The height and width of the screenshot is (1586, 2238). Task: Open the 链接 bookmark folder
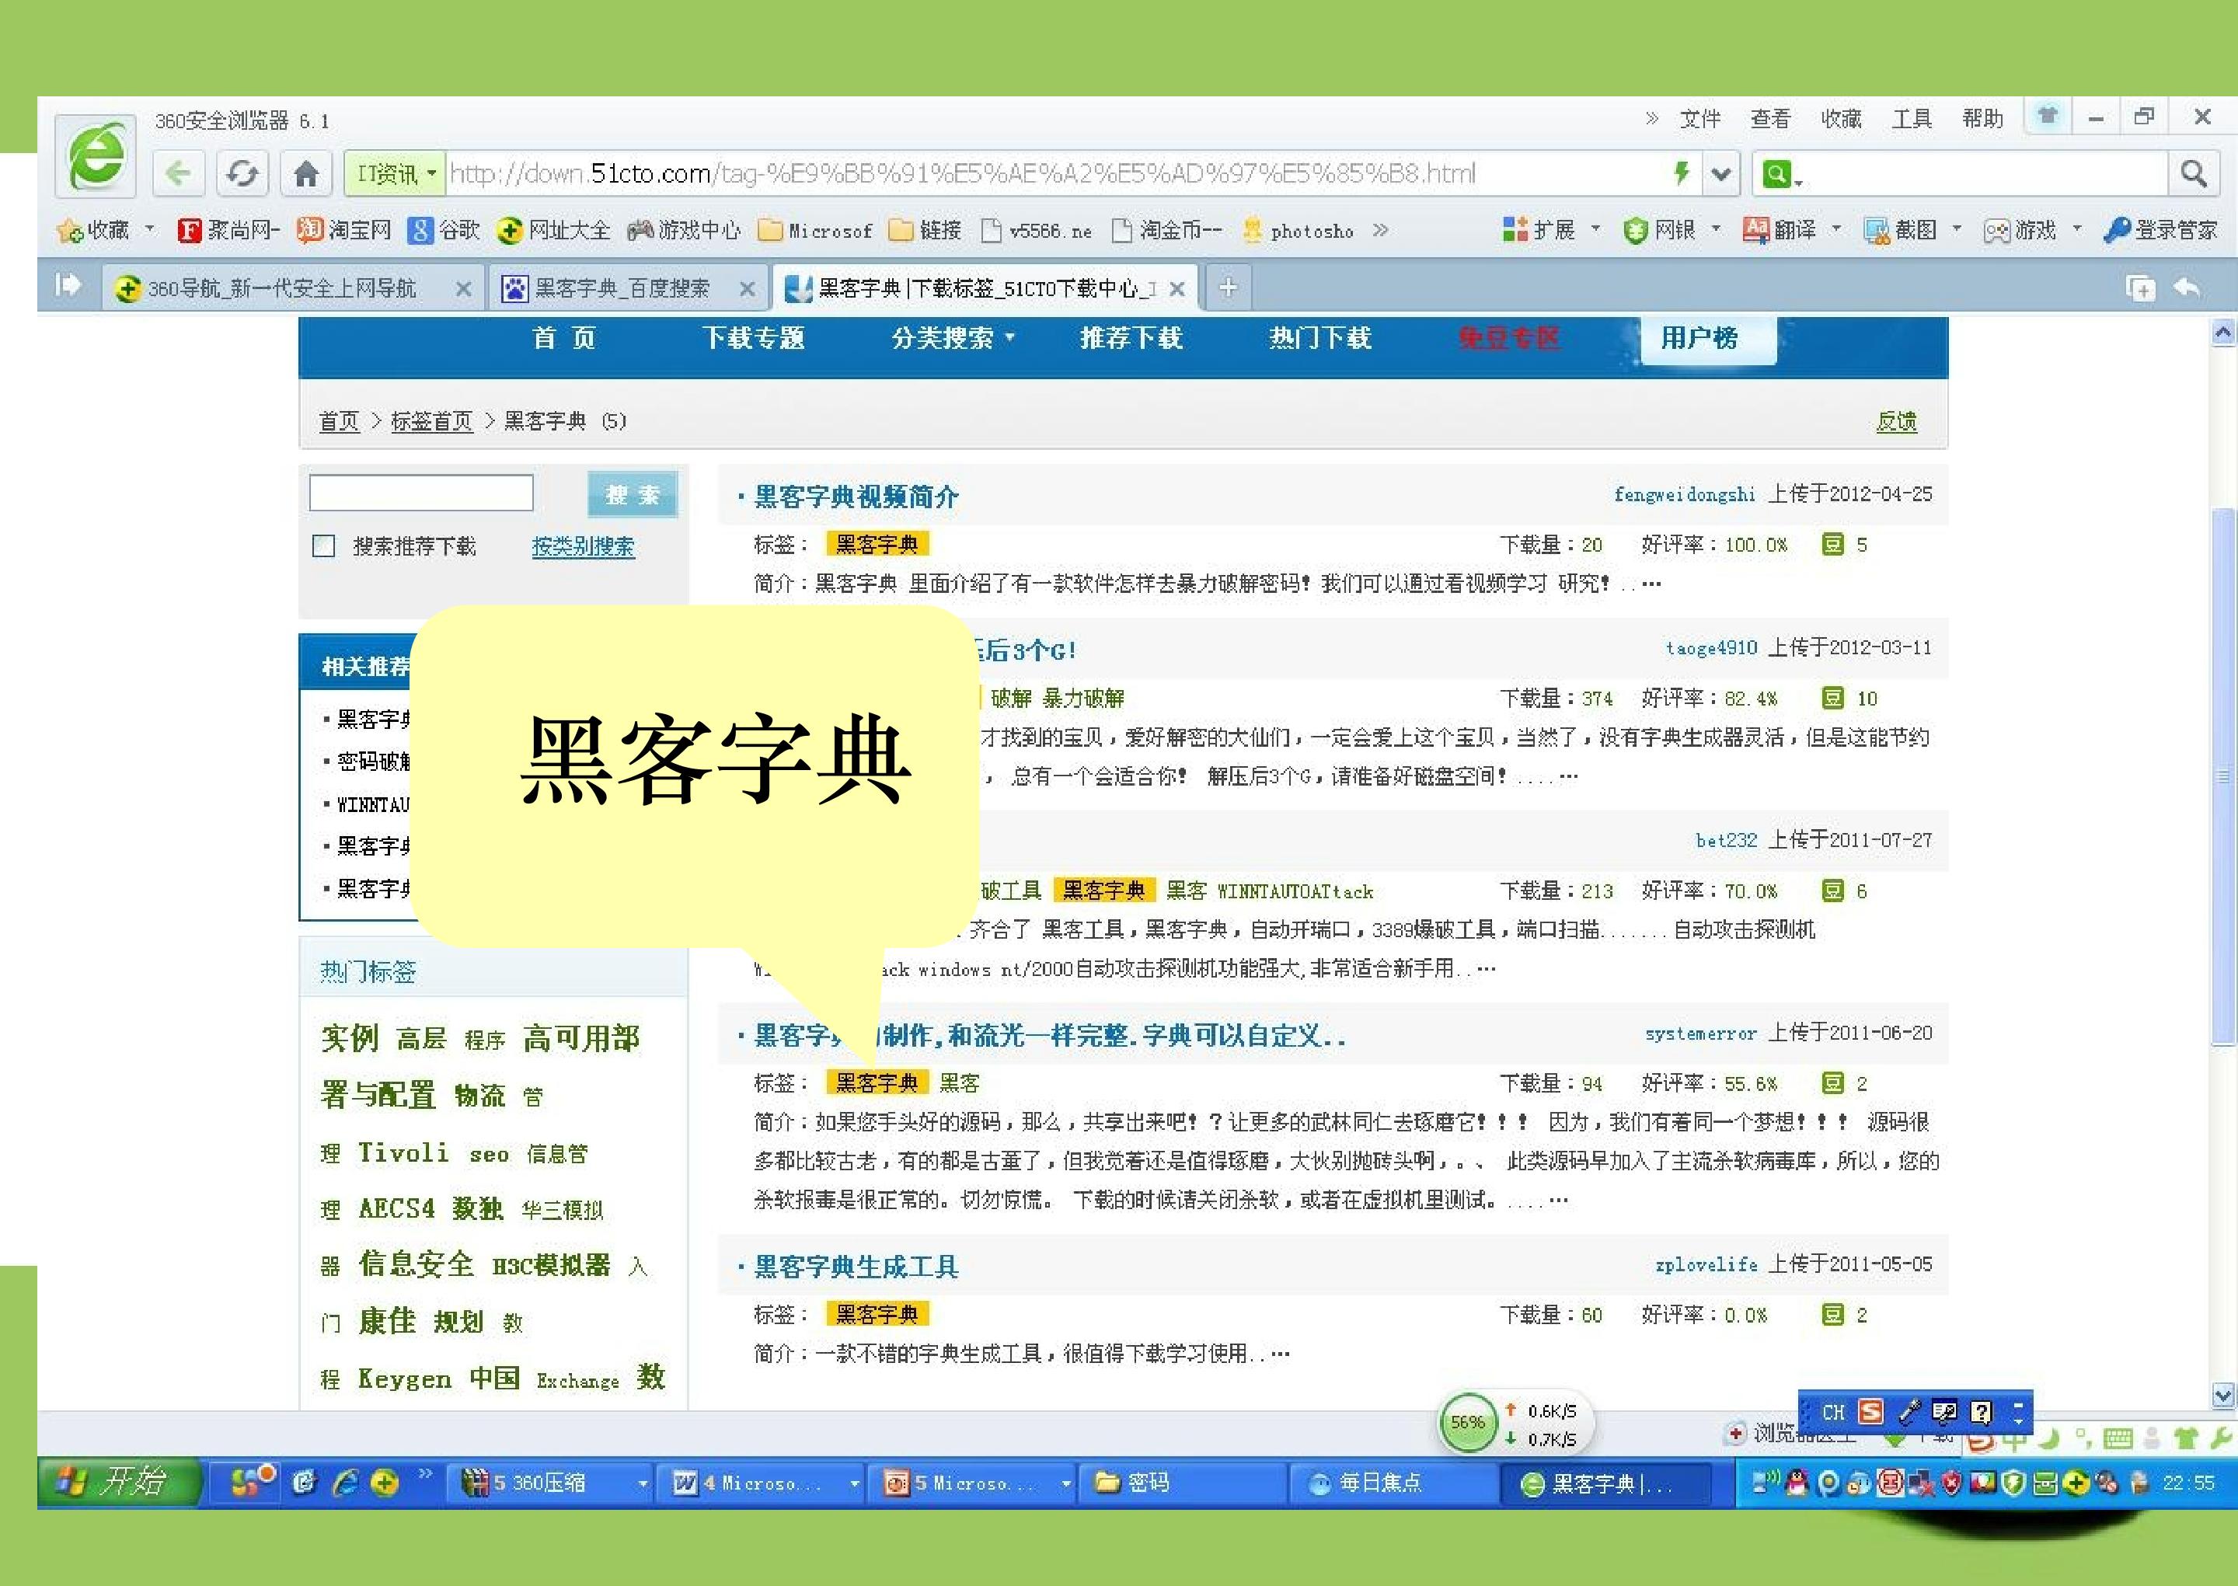(926, 231)
